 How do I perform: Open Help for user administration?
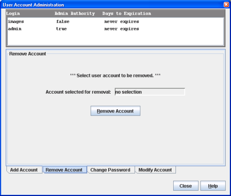[213, 186]
